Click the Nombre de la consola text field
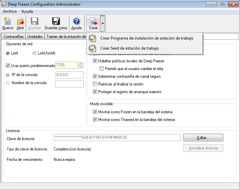This screenshot has width=240, height=190. (x=69, y=84)
